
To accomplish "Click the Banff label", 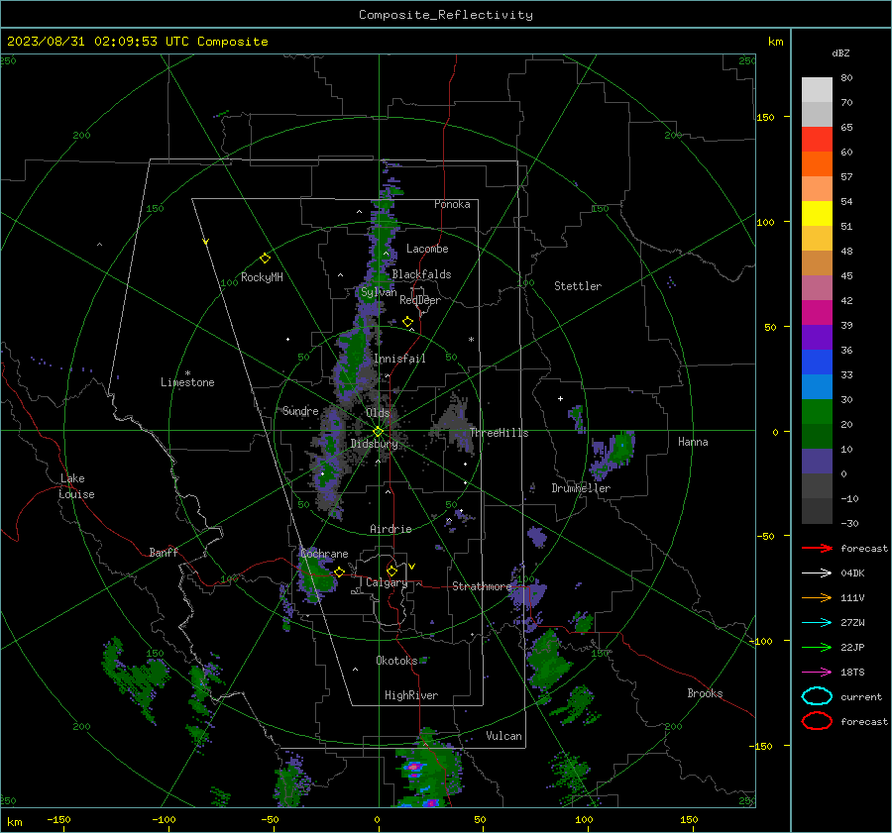I will coord(164,552).
